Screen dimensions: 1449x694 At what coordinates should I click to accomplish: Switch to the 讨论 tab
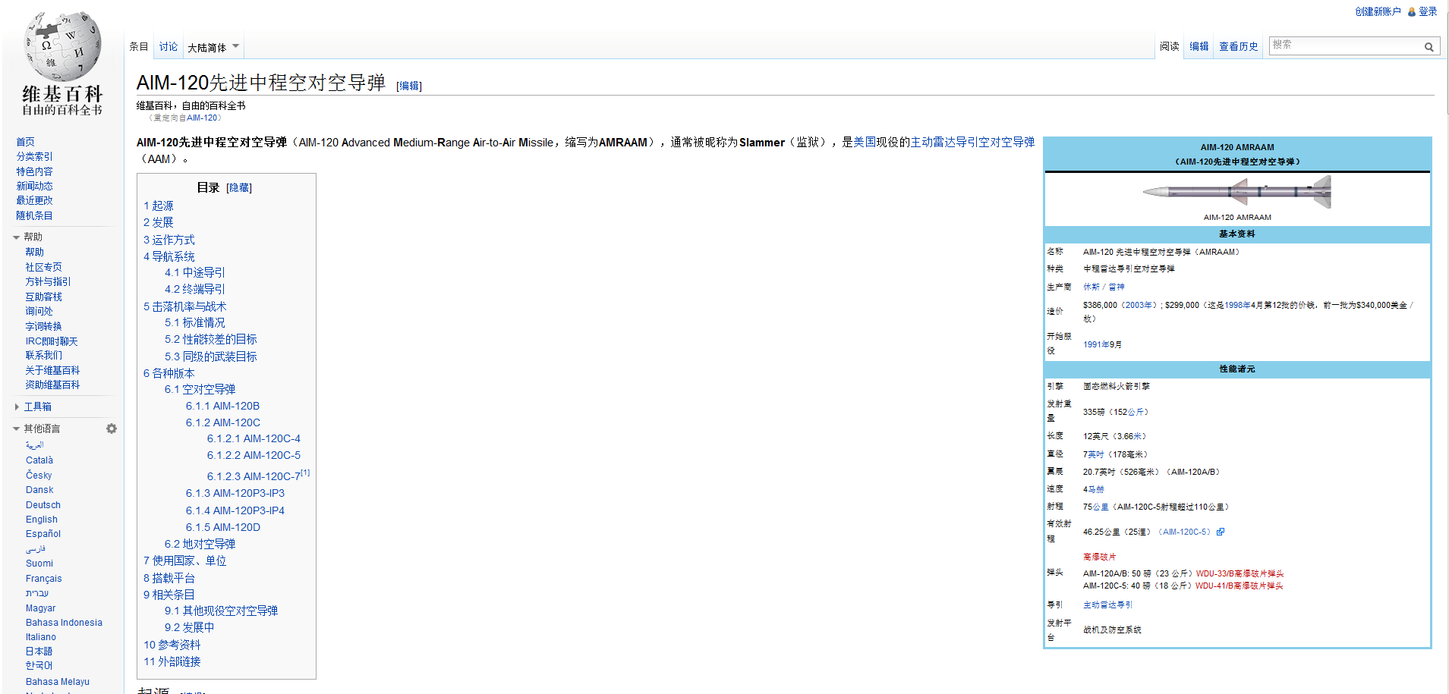169,47
